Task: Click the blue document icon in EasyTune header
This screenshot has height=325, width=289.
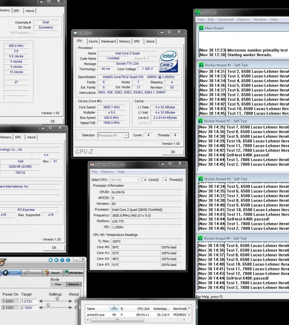Action: point(51,260)
